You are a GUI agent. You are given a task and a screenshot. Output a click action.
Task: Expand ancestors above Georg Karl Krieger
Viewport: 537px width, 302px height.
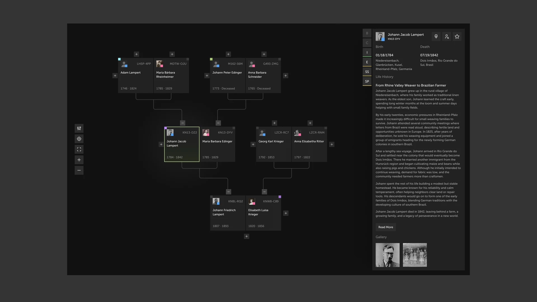coord(274,123)
